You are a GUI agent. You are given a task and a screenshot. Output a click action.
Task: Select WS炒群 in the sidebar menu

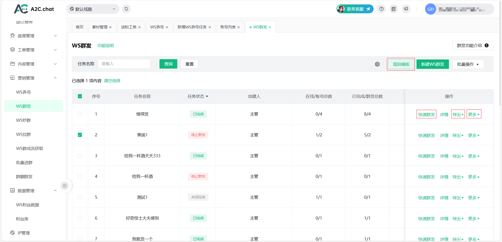pos(24,120)
